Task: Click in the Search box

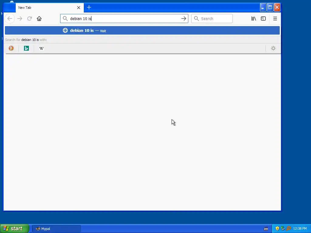Action: pos(212,19)
